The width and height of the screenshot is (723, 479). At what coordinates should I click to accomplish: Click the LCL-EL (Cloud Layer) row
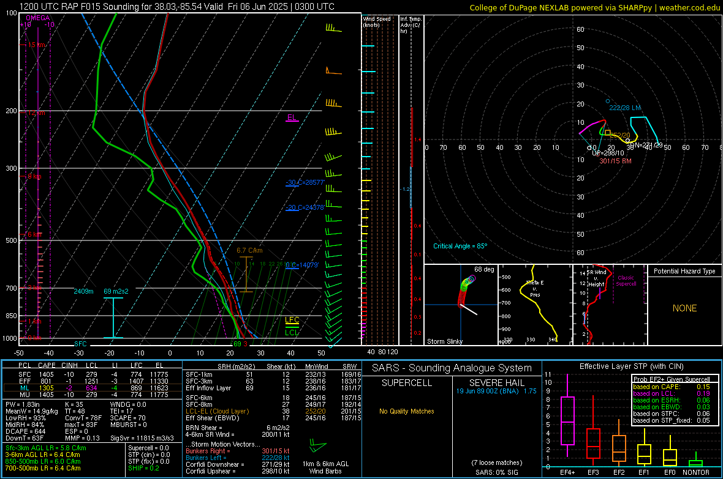[274, 411]
